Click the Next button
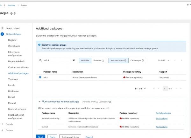Viewport: 191px width, 138px height. (40, 137)
